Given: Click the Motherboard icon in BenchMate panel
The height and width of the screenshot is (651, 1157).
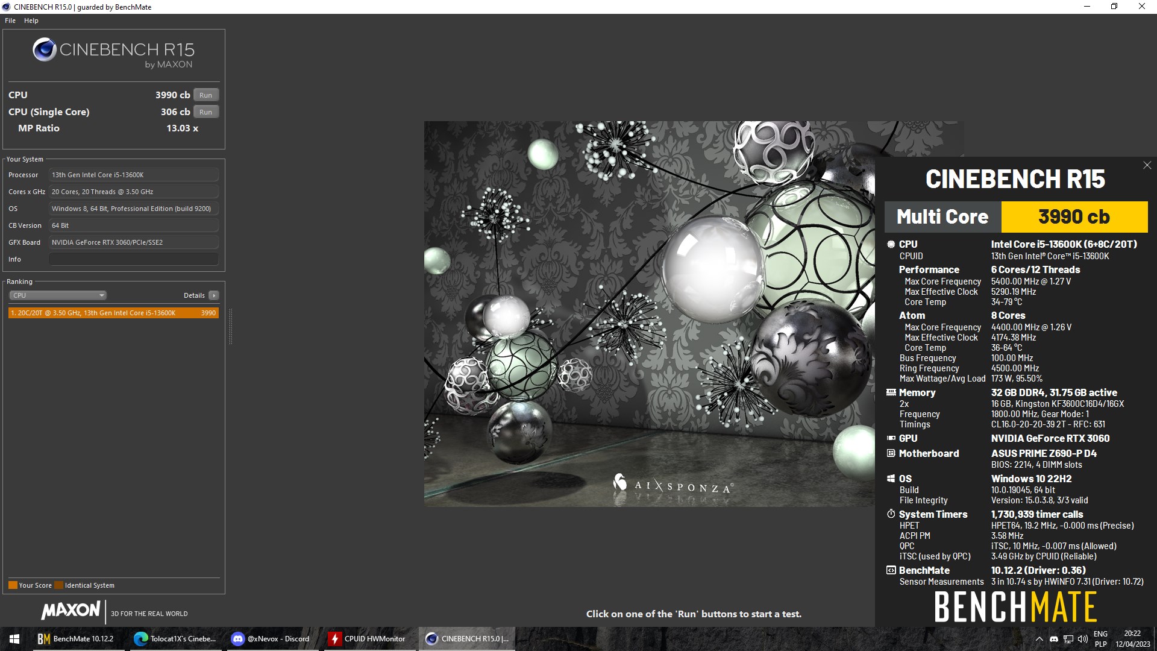Looking at the screenshot, I should pyautogui.click(x=891, y=453).
